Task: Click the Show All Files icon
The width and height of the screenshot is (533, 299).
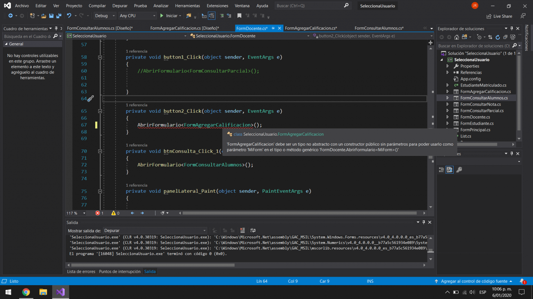Action: coord(513,37)
